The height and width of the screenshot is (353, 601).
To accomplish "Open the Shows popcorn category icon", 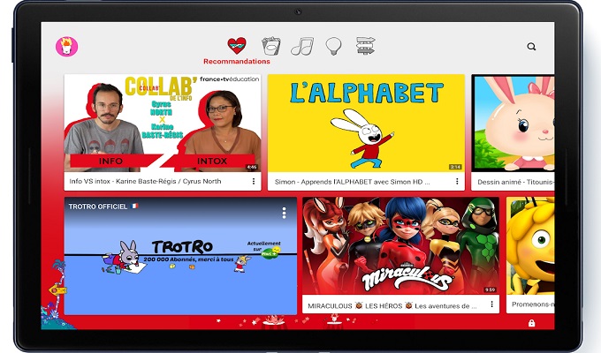I will [271, 46].
